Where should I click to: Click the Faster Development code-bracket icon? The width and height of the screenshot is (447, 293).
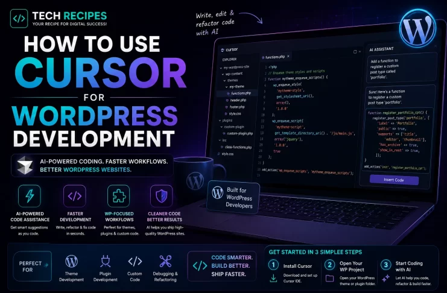[75, 196]
